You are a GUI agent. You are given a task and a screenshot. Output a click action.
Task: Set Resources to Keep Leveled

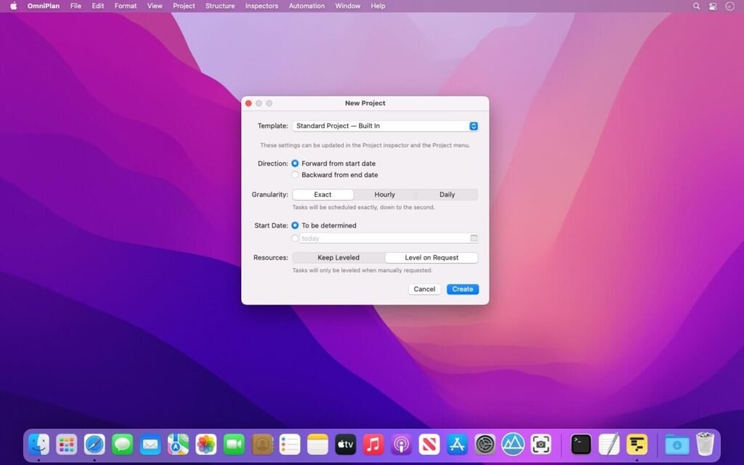point(339,257)
